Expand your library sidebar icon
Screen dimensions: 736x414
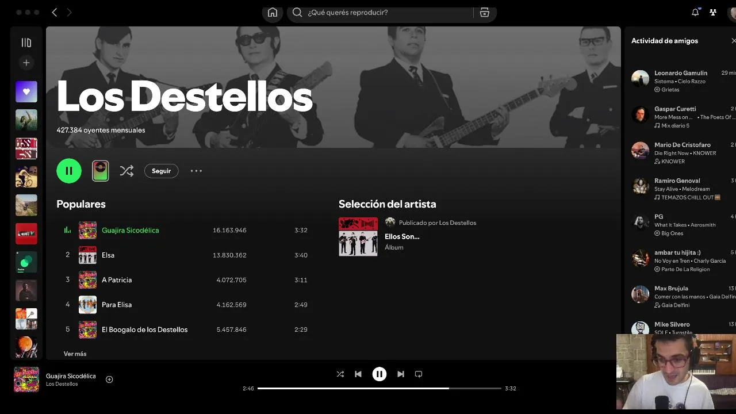[x=26, y=43]
